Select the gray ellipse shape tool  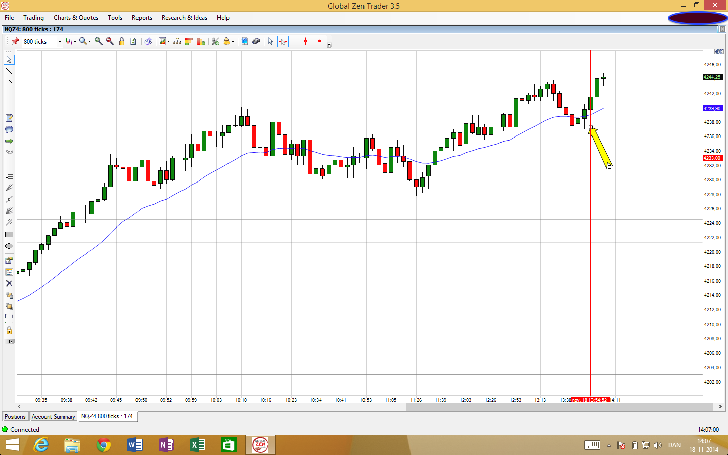9,246
